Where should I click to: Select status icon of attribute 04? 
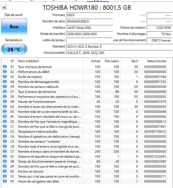[5, 82]
